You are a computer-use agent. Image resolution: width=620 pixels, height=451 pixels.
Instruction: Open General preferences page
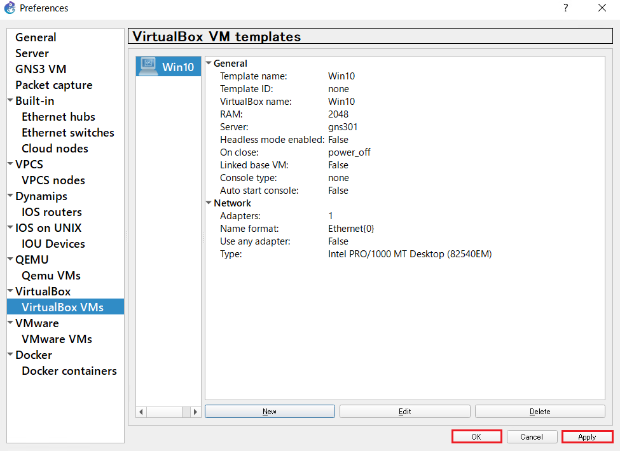click(x=36, y=37)
